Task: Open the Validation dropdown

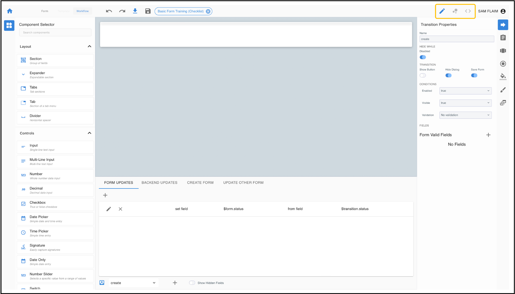Action: [465, 115]
